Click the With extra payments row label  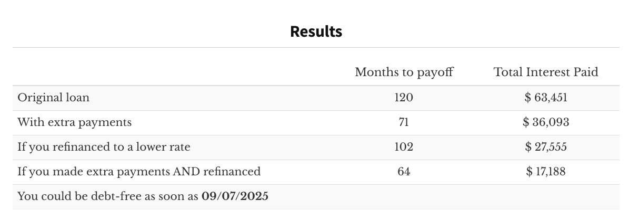click(74, 122)
